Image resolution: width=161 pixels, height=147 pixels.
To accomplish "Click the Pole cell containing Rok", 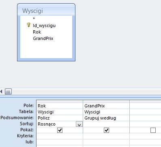I will pos(60,106).
